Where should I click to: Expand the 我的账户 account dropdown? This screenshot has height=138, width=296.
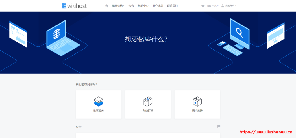point(231,6)
